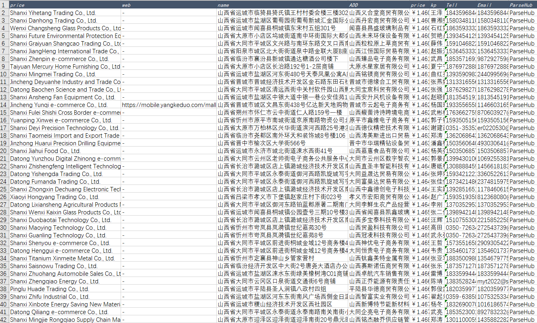Open the mobile.yangkeduo.com mall URL cell

click(169, 105)
